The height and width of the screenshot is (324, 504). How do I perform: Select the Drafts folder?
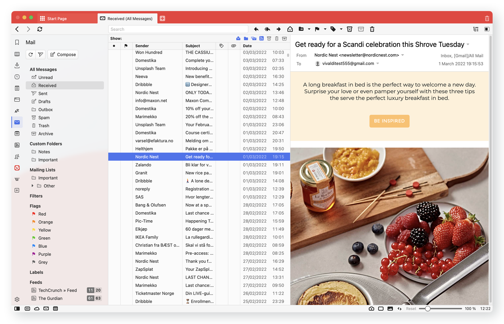tap(44, 101)
